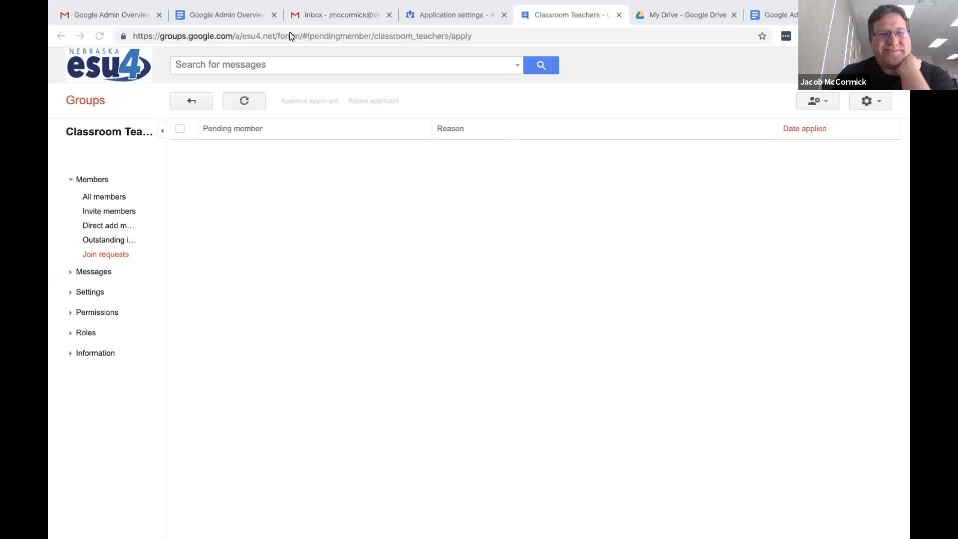This screenshot has width=958, height=539.
Task: Click the Groups heading link
Action: click(85, 100)
